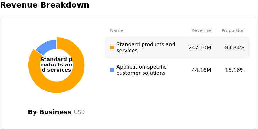Viewport: 258px width, 129px height.
Task: Click the donut chart center label
Action: click(x=56, y=65)
